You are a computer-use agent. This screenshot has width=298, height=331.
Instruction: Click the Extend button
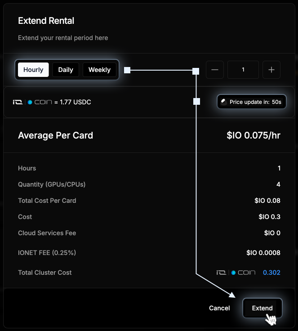tap(262, 308)
